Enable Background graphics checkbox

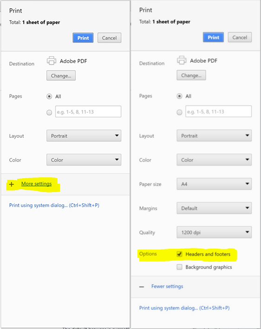tap(179, 267)
